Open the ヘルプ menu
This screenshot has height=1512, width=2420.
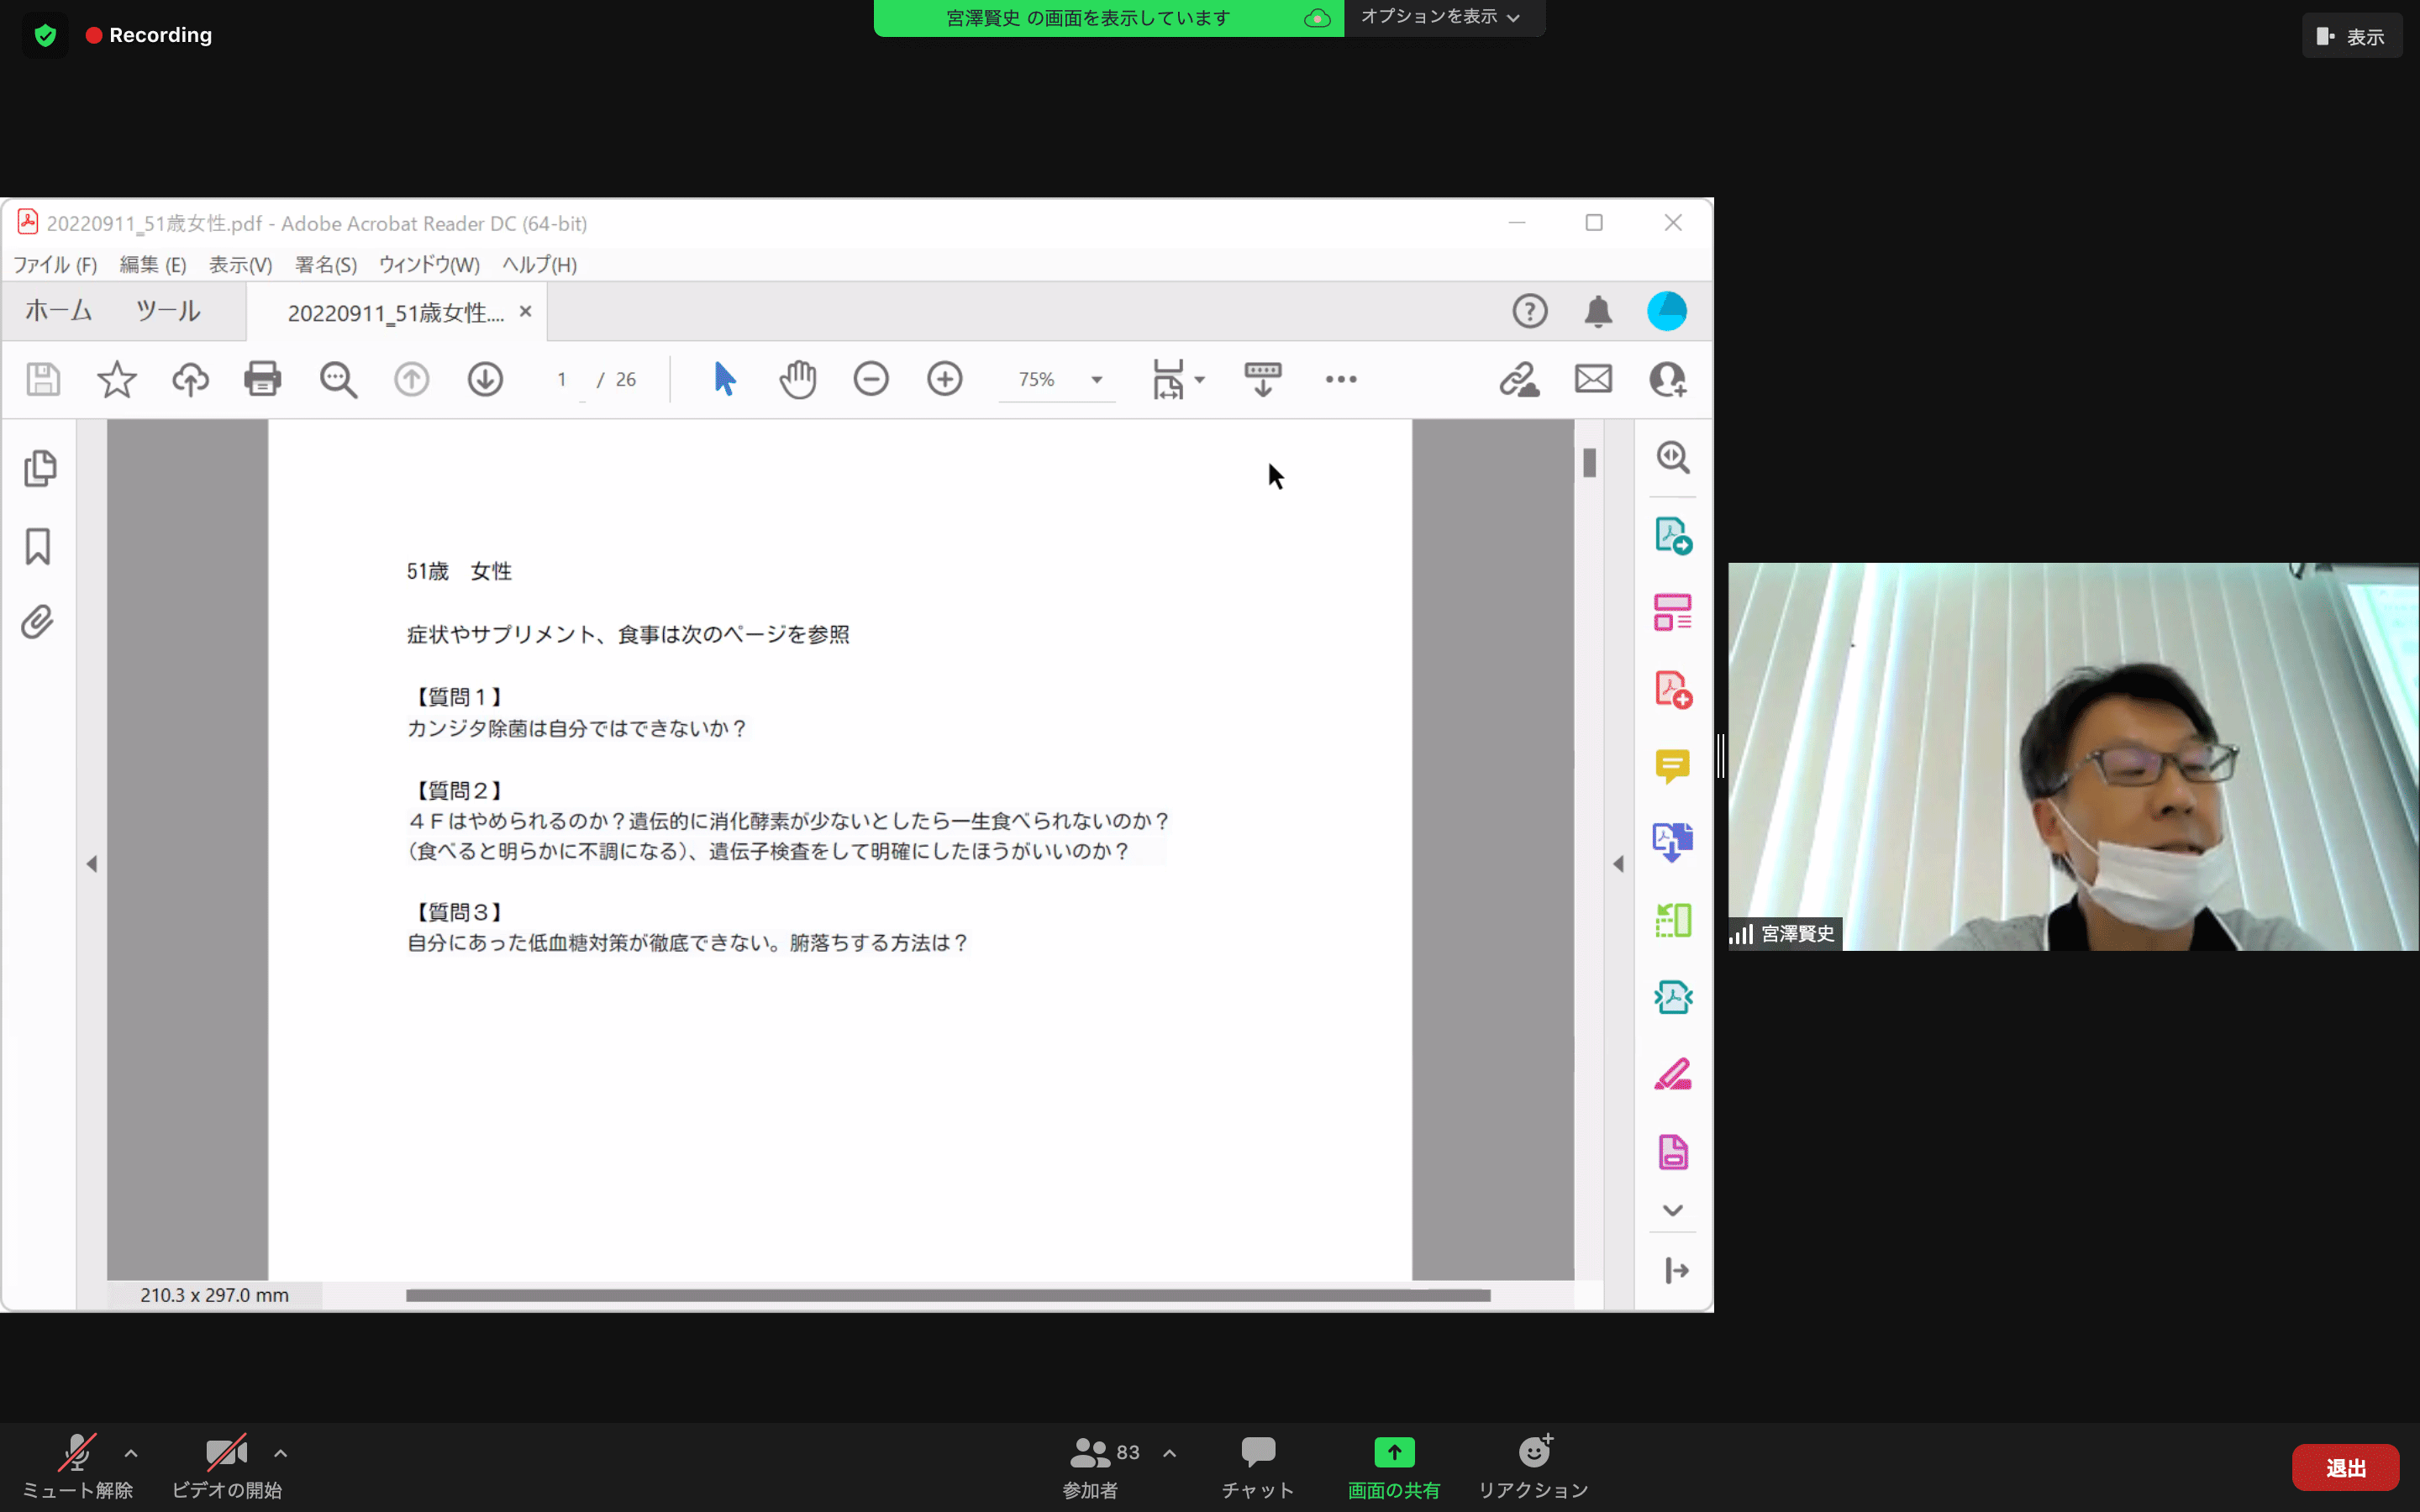pyautogui.click(x=540, y=265)
